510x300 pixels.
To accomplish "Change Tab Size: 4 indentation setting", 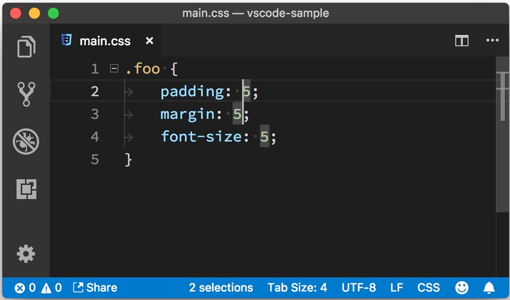I will click(x=297, y=287).
